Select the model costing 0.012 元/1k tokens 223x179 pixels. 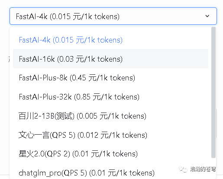point(110,135)
